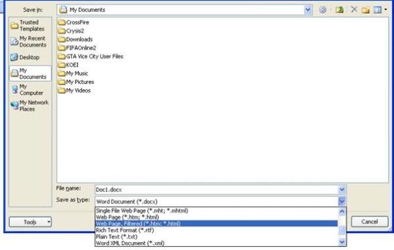Open My Recent Documents shortcut
The height and width of the screenshot is (250, 394).
[x=30, y=42]
